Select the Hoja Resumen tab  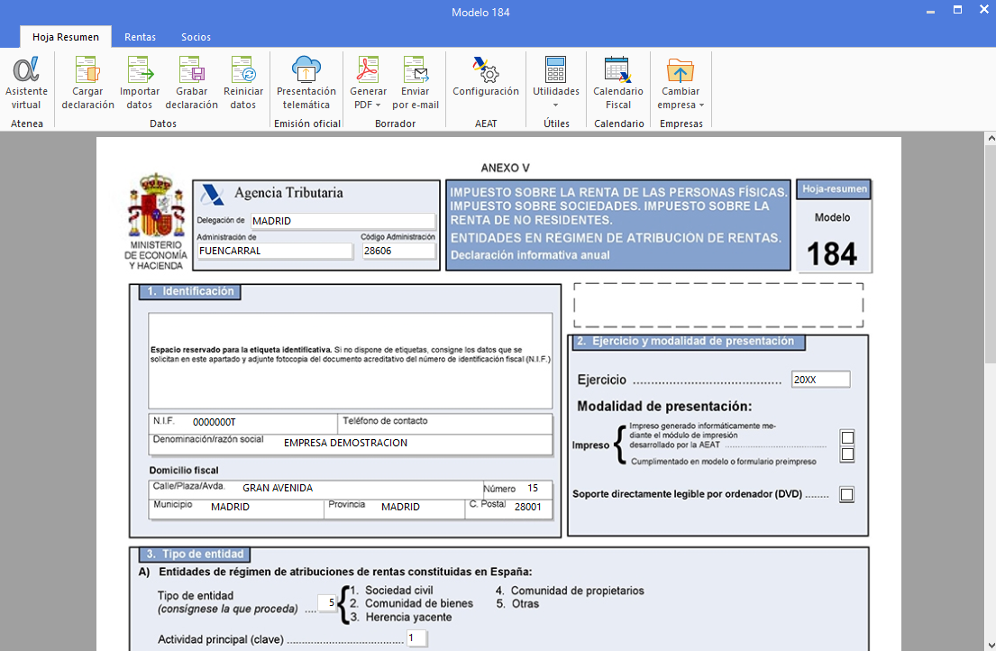(66, 37)
